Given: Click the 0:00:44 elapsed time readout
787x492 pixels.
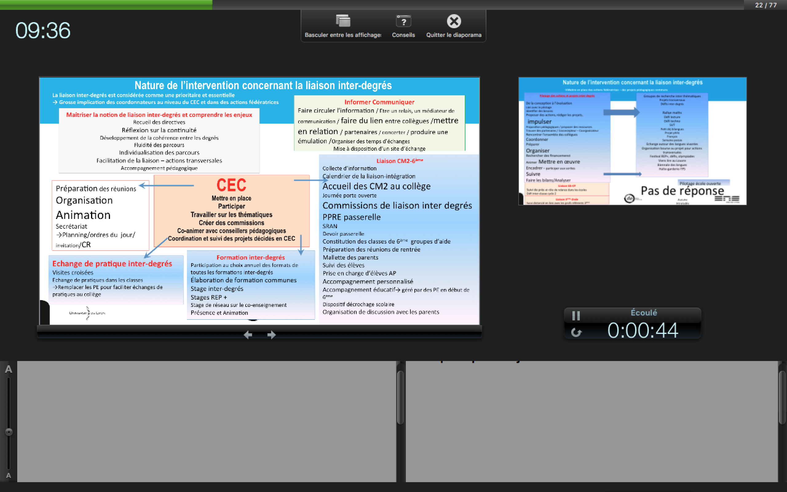Looking at the screenshot, I should [x=642, y=331].
